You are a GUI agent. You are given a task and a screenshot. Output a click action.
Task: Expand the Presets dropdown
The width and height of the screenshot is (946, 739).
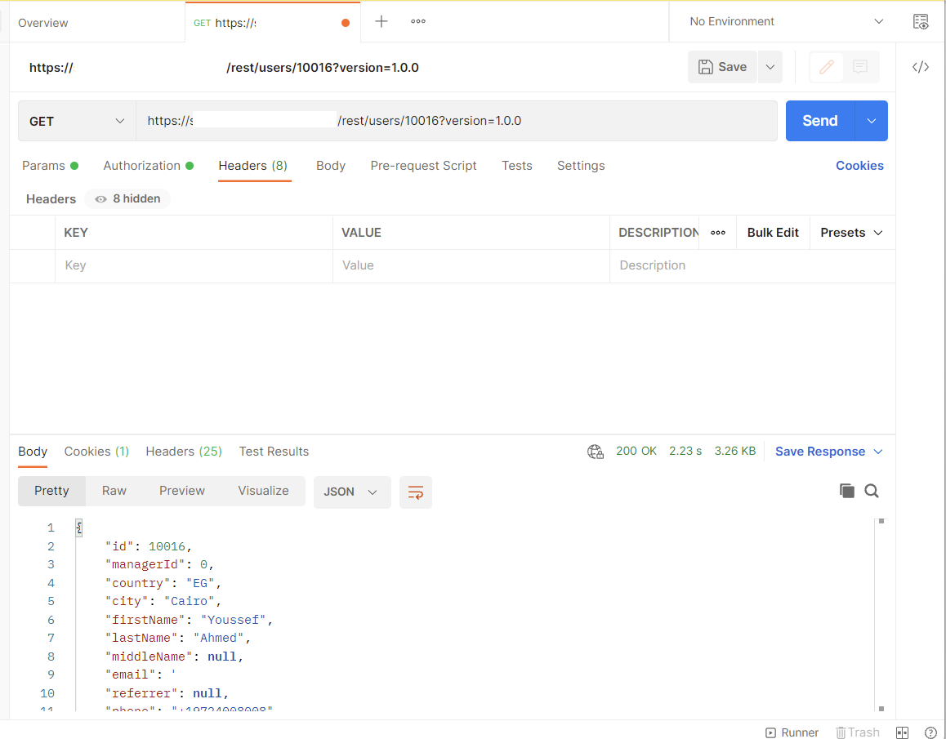pyautogui.click(x=852, y=233)
